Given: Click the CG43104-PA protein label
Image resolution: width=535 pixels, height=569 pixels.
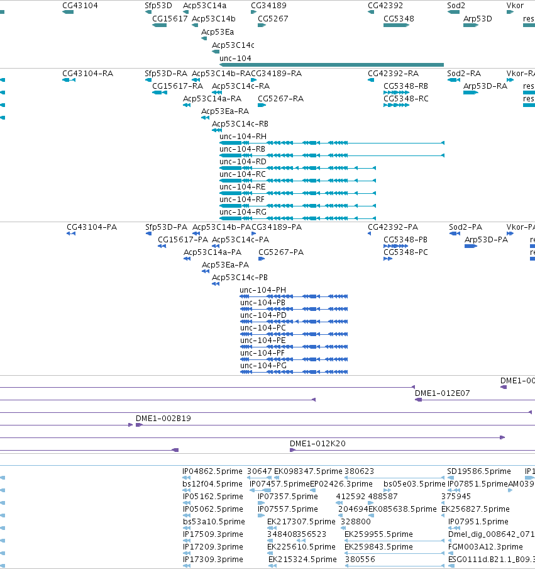Looking at the screenshot, I should 92,227.
